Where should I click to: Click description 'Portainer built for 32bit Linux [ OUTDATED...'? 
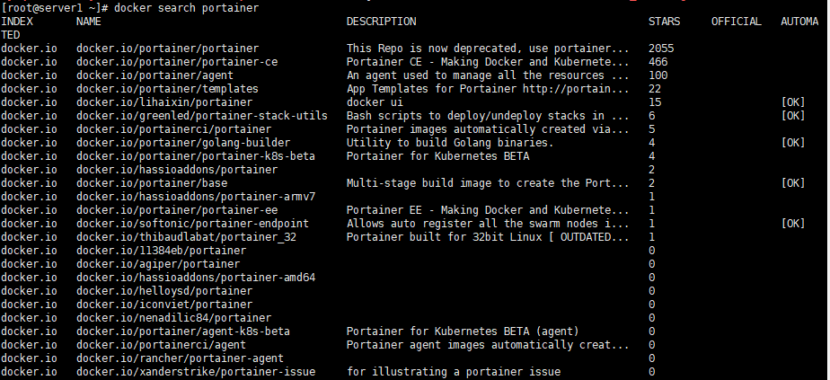pyautogui.click(x=488, y=238)
